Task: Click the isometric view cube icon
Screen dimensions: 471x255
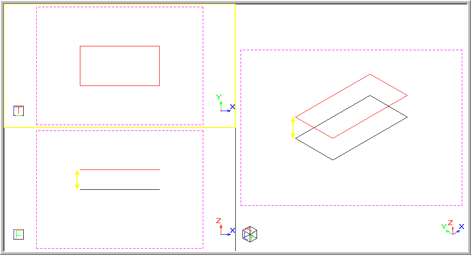Action: point(250,234)
